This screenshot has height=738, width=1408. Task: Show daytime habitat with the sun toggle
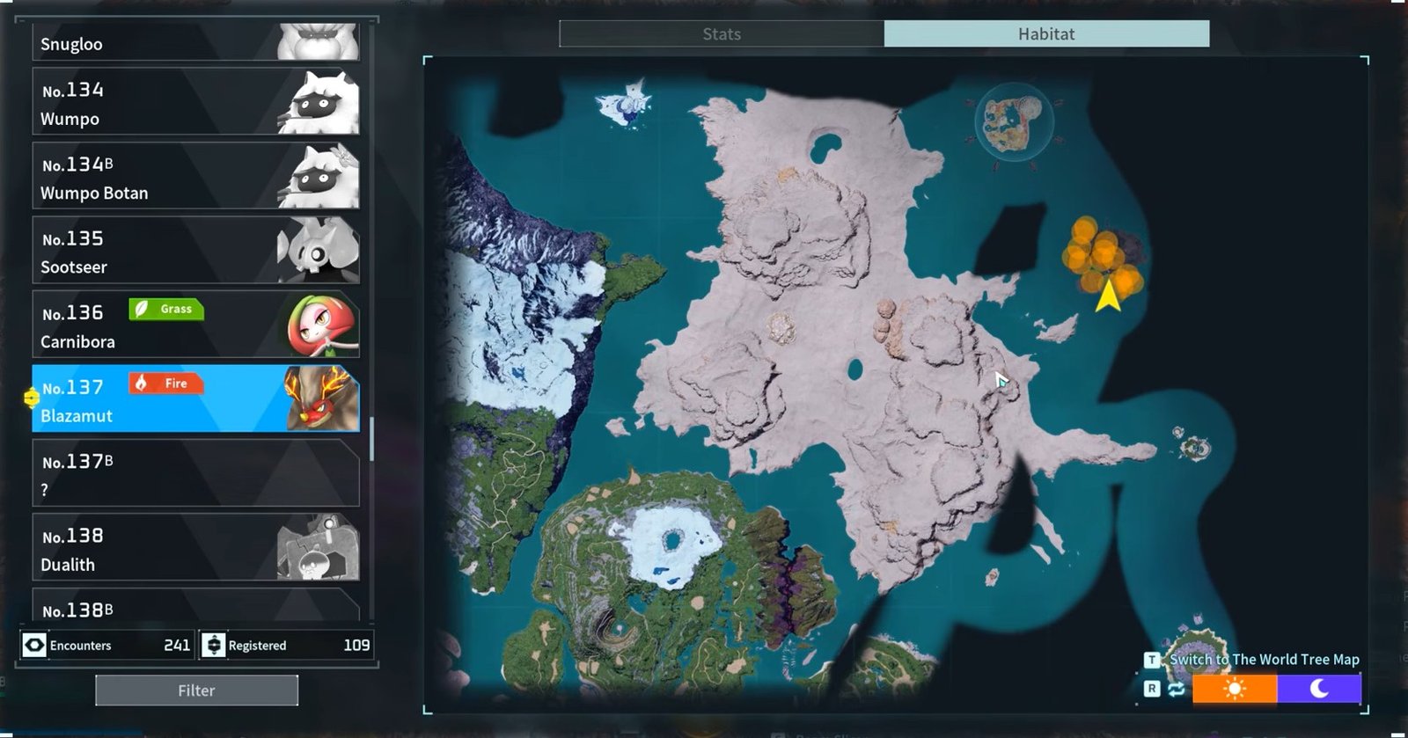(x=1235, y=689)
